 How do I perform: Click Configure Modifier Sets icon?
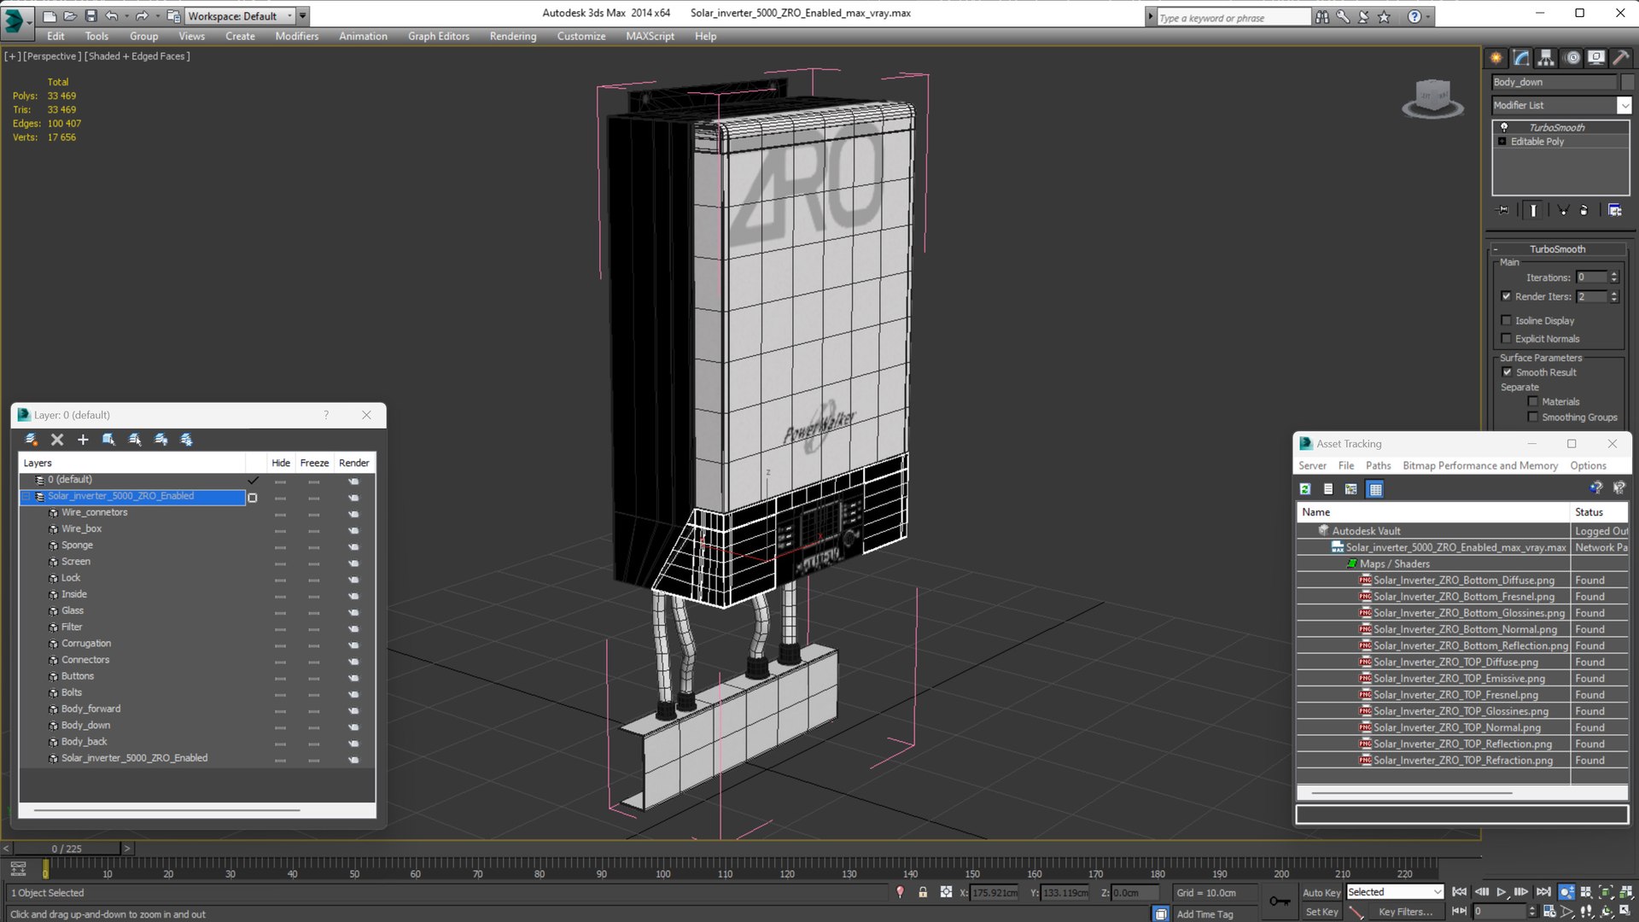(1614, 210)
